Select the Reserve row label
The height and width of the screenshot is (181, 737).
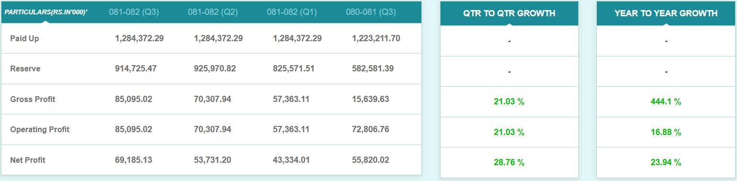[25, 68]
